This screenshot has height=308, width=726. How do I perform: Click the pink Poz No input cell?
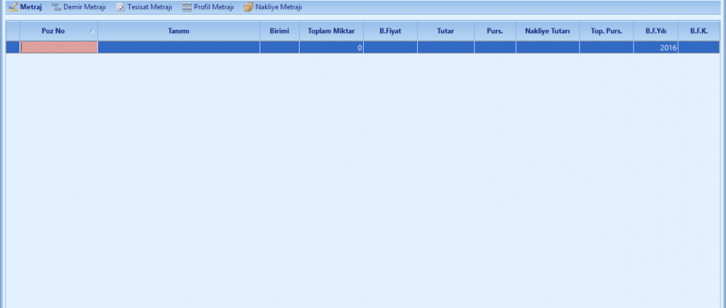pyautogui.click(x=59, y=47)
